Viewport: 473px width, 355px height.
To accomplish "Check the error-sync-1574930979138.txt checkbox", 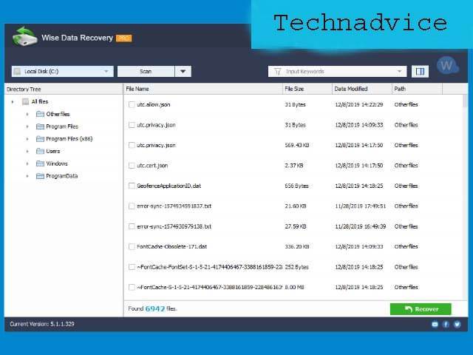I will pyautogui.click(x=132, y=226).
